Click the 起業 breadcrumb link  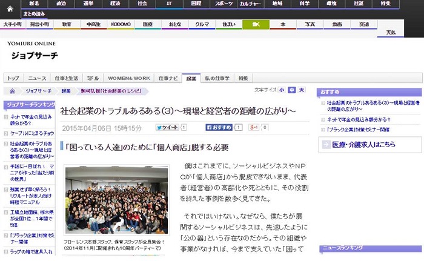pos(65,91)
